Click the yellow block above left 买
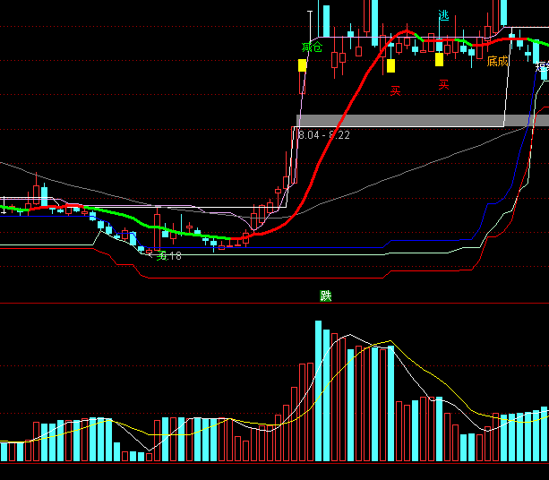 tap(390, 65)
